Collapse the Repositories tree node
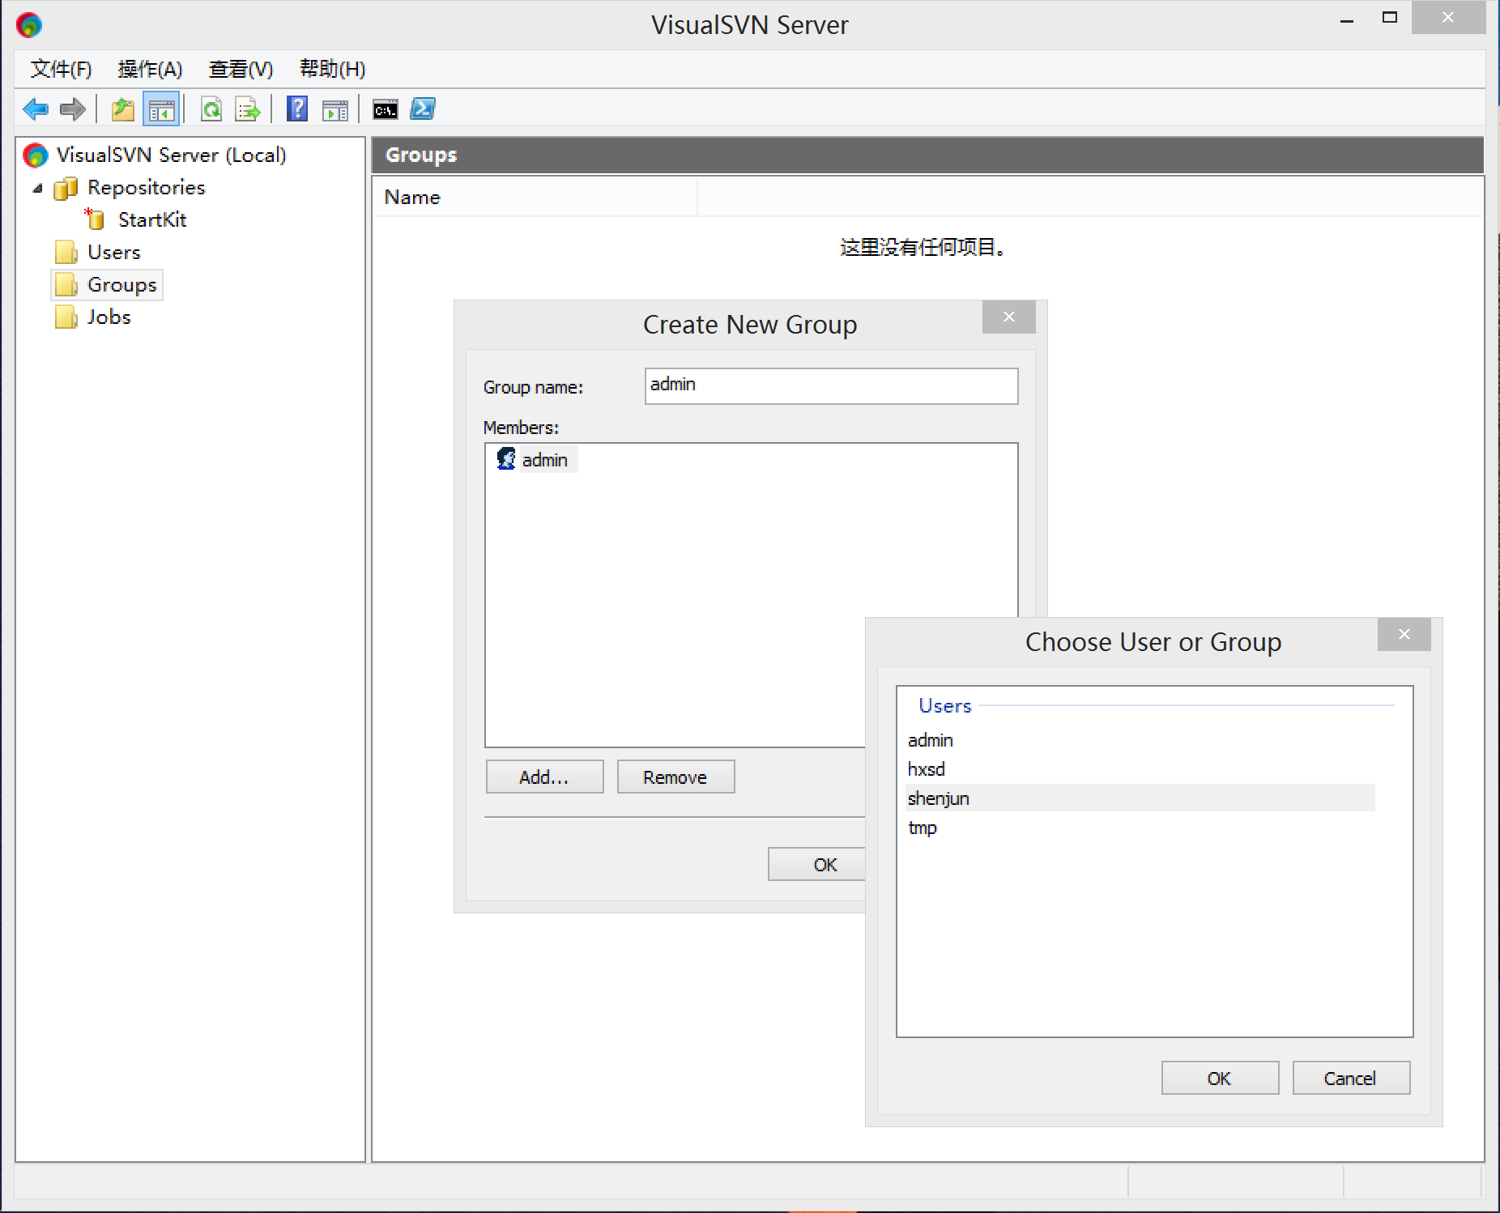This screenshot has width=1500, height=1213. click(37, 188)
